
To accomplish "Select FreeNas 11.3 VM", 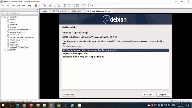I will click(x=14, y=35).
